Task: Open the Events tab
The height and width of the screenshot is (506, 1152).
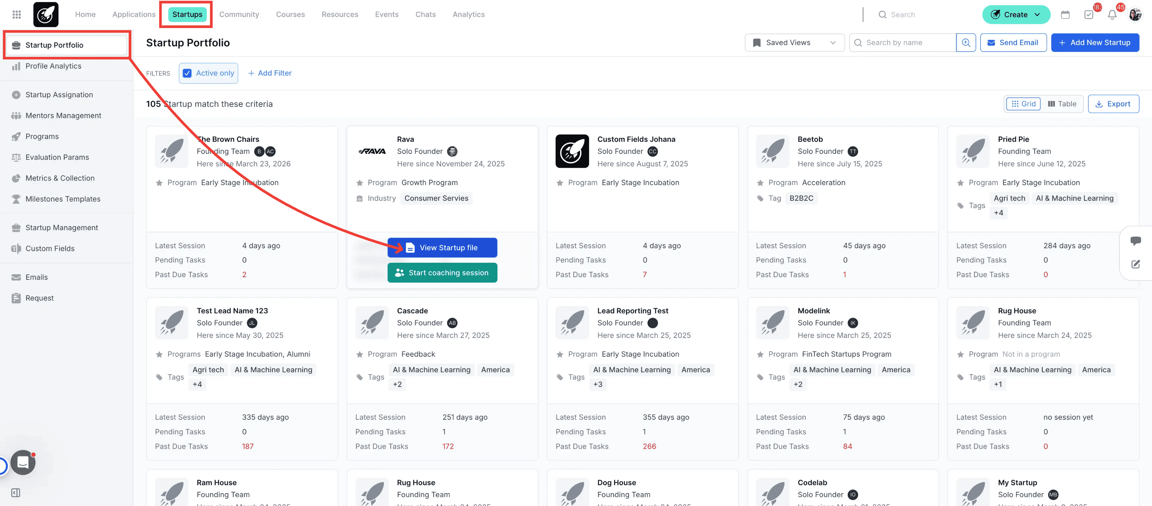Action: 387,14
